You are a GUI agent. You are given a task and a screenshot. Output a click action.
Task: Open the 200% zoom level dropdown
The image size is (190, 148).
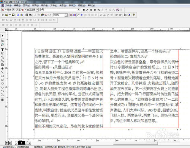tap(66, 15)
